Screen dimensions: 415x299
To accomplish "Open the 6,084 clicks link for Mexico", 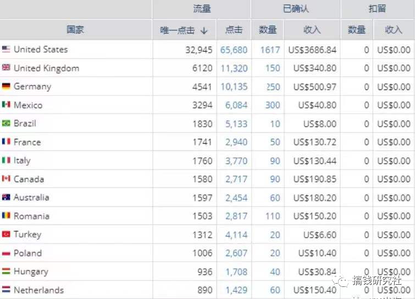I will click(x=236, y=105).
